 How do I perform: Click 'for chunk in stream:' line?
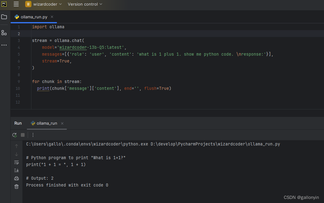click(57, 82)
